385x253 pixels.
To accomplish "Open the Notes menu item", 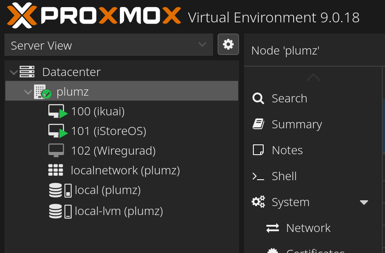I will pos(287,150).
